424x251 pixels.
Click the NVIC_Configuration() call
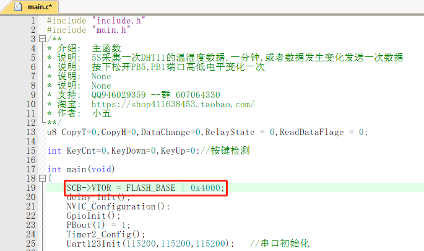(x=118, y=206)
